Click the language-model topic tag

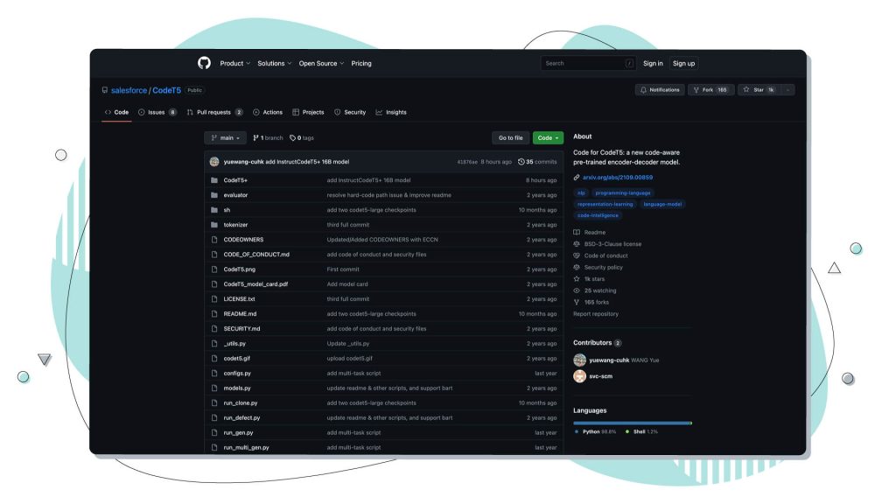[x=661, y=204]
